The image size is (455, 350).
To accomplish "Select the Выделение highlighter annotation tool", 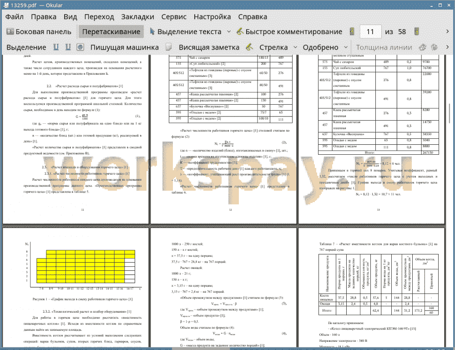I will [26, 47].
